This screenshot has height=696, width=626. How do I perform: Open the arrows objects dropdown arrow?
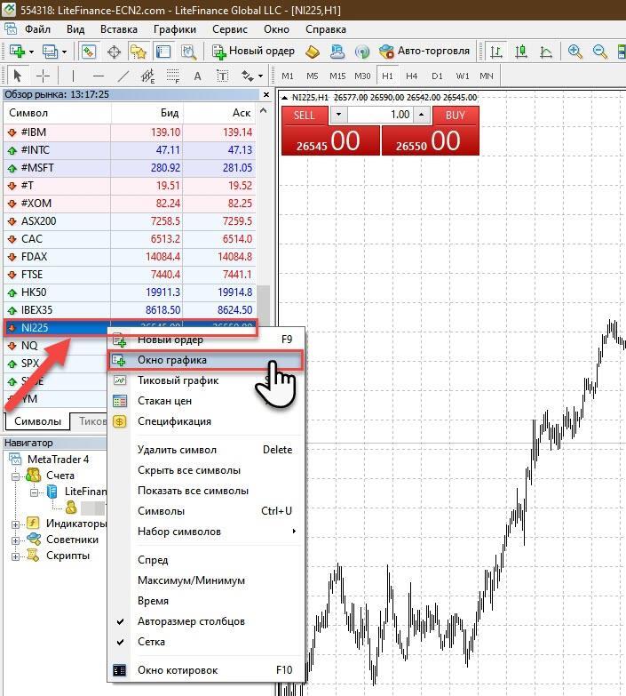pos(260,76)
